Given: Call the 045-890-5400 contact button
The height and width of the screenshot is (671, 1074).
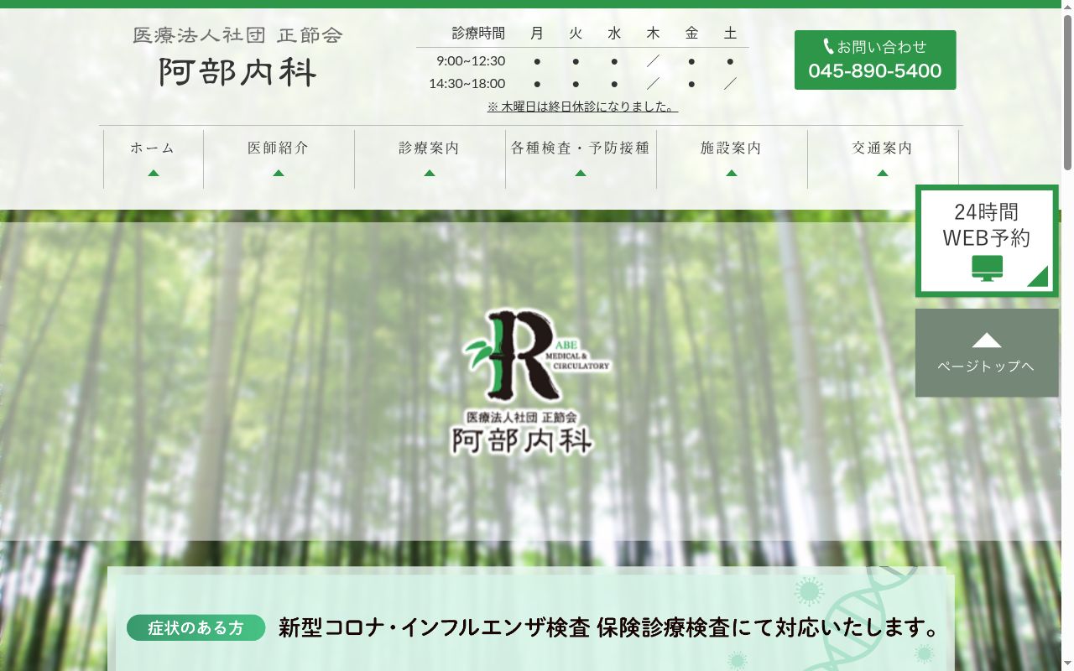Looking at the screenshot, I should pos(875,60).
